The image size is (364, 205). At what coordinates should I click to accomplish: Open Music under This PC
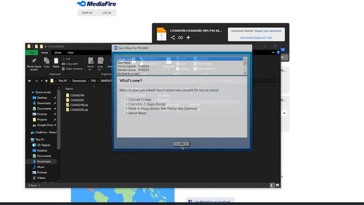39,167
